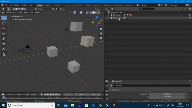This screenshot has width=192, height=108.
Task: Hide build1 collection with eye icon
Action: pyautogui.click(x=190, y=15)
